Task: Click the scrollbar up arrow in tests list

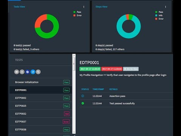Action: pos(74,56)
